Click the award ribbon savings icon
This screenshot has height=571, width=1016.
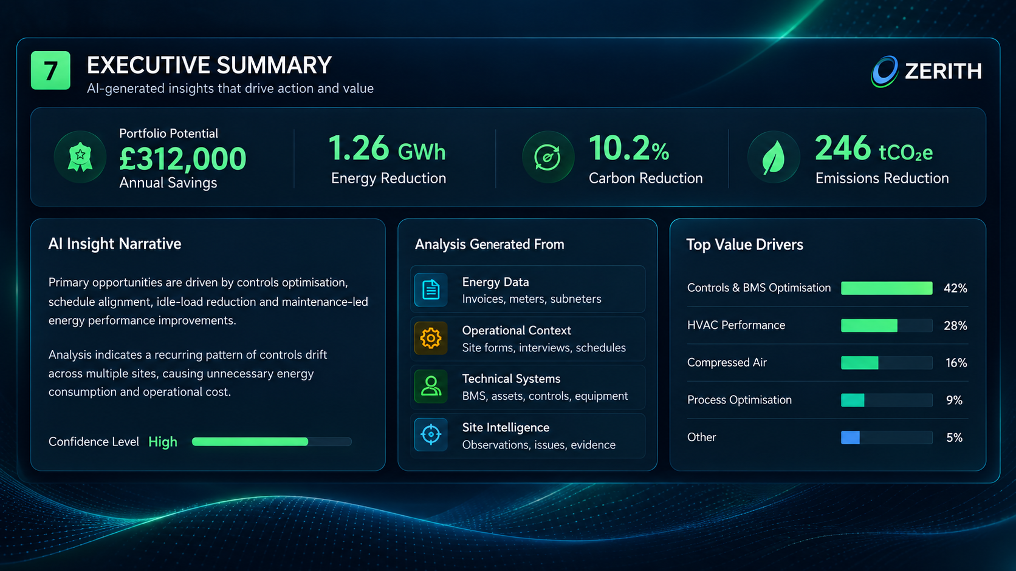[80, 157]
